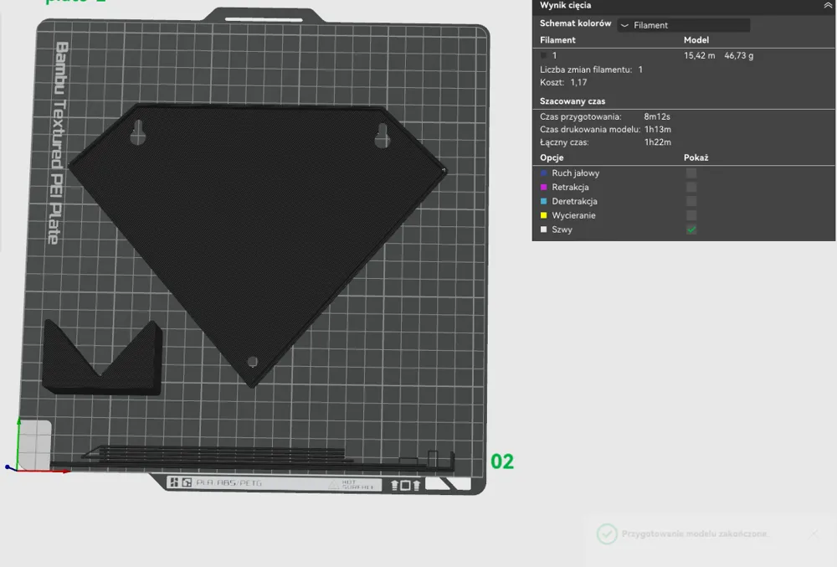Enable the Retrakcja show checkbox
The image size is (837, 567).
(691, 188)
